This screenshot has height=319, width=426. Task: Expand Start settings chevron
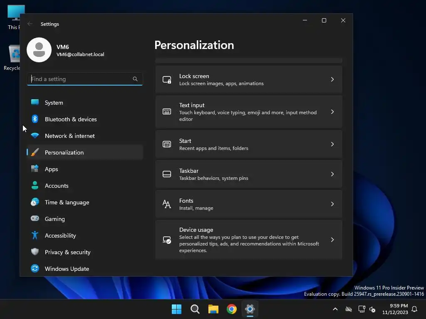click(332, 144)
